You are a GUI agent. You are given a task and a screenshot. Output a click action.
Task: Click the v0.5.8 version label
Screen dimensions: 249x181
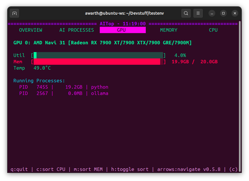click(x=212, y=169)
